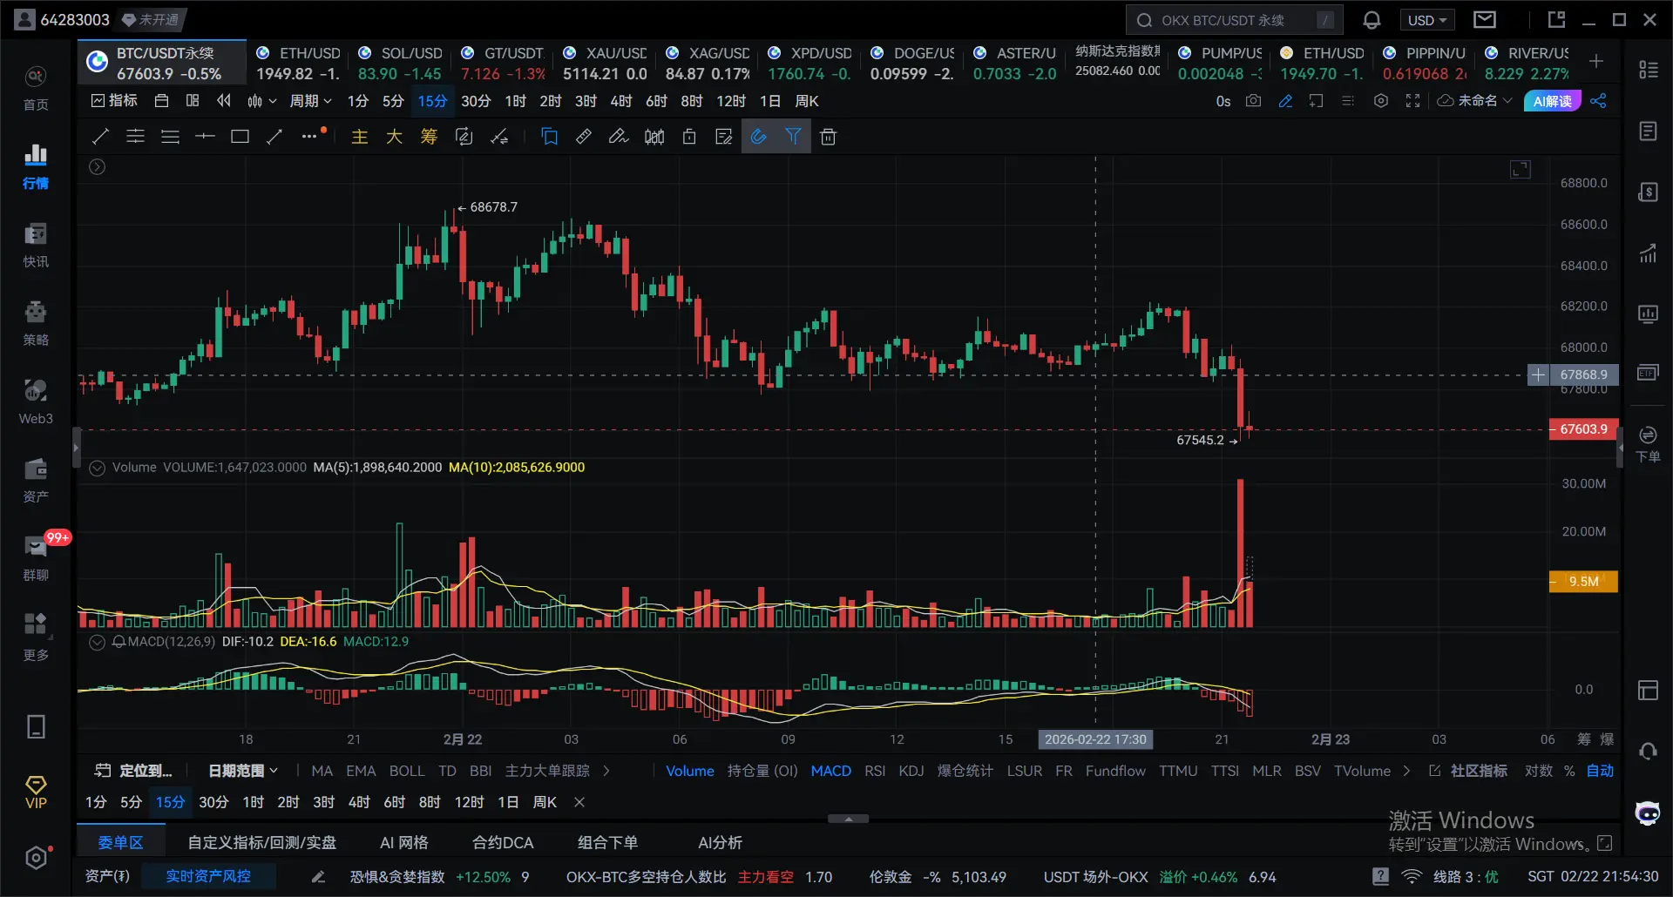This screenshot has width=1673, height=897.
Task: Switch to the XAU/USD tab
Action: (605, 64)
